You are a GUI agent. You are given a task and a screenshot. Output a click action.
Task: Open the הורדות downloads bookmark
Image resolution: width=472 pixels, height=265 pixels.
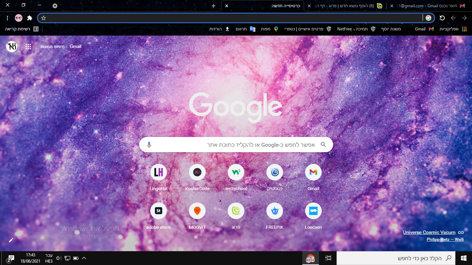tap(220, 29)
